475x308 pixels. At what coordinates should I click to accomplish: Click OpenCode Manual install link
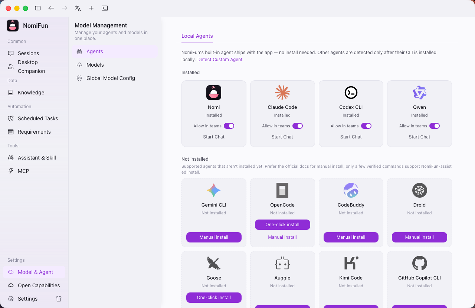coord(282,237)
